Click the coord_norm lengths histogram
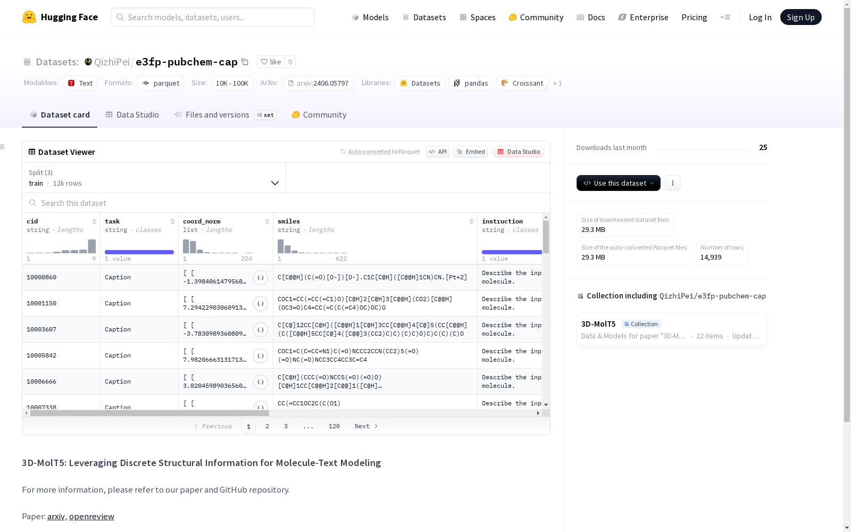 (x=218, y=246)
